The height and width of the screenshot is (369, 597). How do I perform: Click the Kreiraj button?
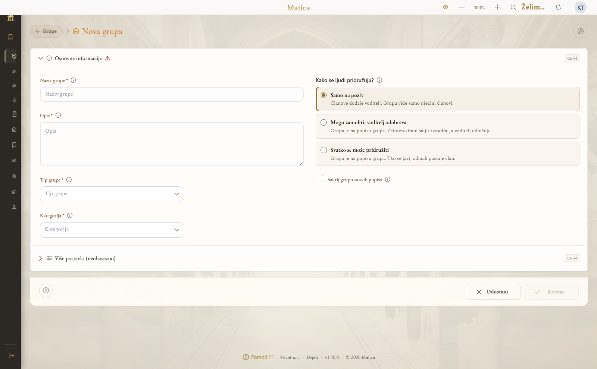551,292
